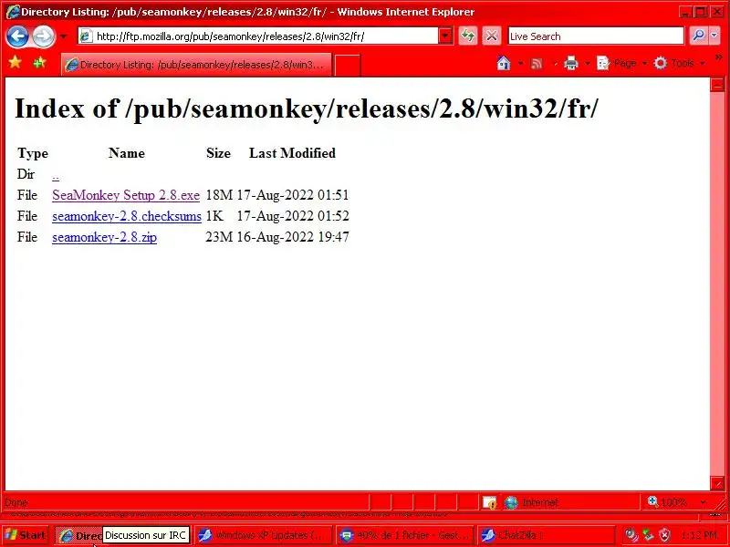Click the 'Name' column header
Image resolution: width=730 pixels, height=547 pixels.
[x=127, y=153]
